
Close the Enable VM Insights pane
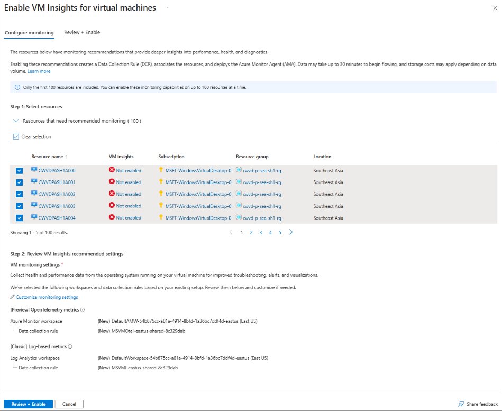pyautogui.click(x=495, y=8)
